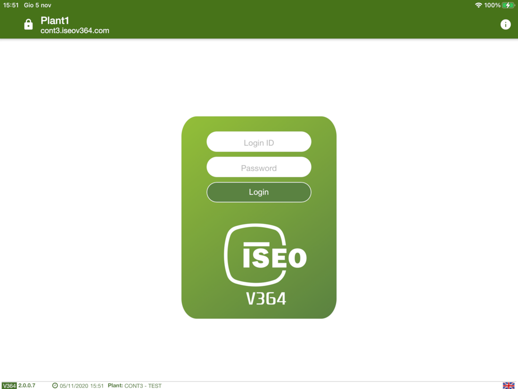Click the Login ID input field
518x389 pixels.
(x=258, y=142)
